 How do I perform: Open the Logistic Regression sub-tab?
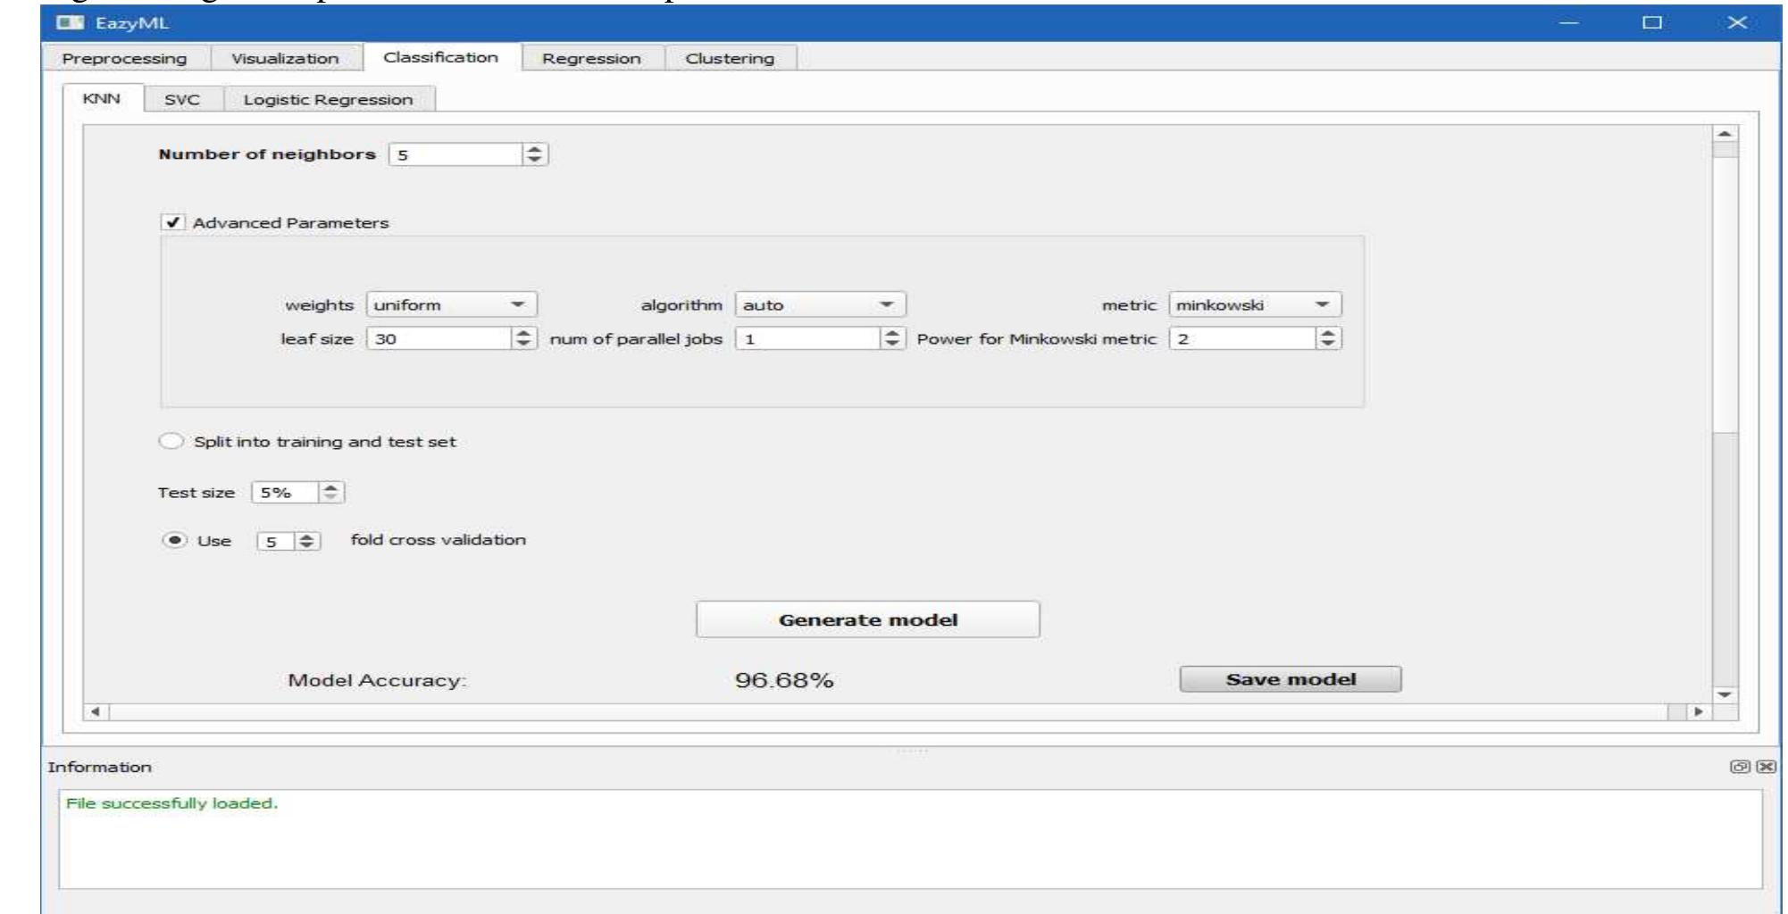[328, 99]
